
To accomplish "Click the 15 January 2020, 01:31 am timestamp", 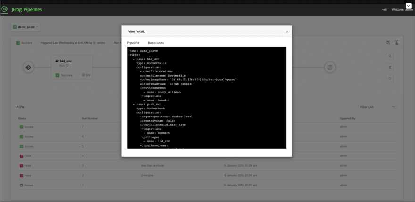I will pos(240,185).
